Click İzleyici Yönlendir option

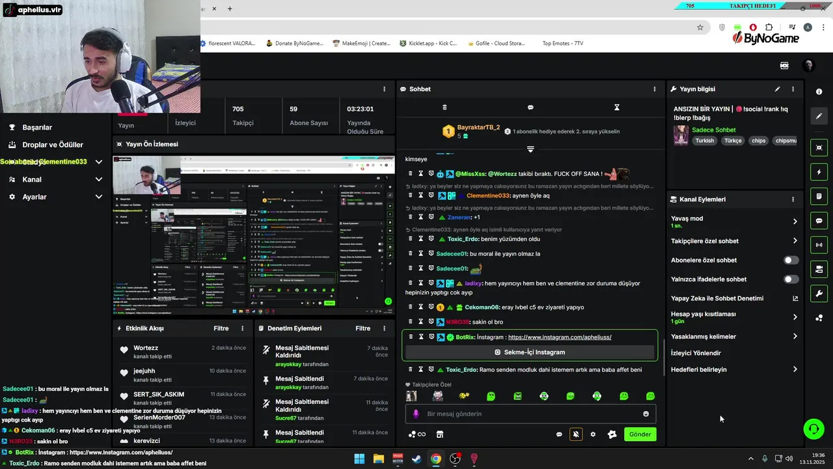(x=696, y=353)
